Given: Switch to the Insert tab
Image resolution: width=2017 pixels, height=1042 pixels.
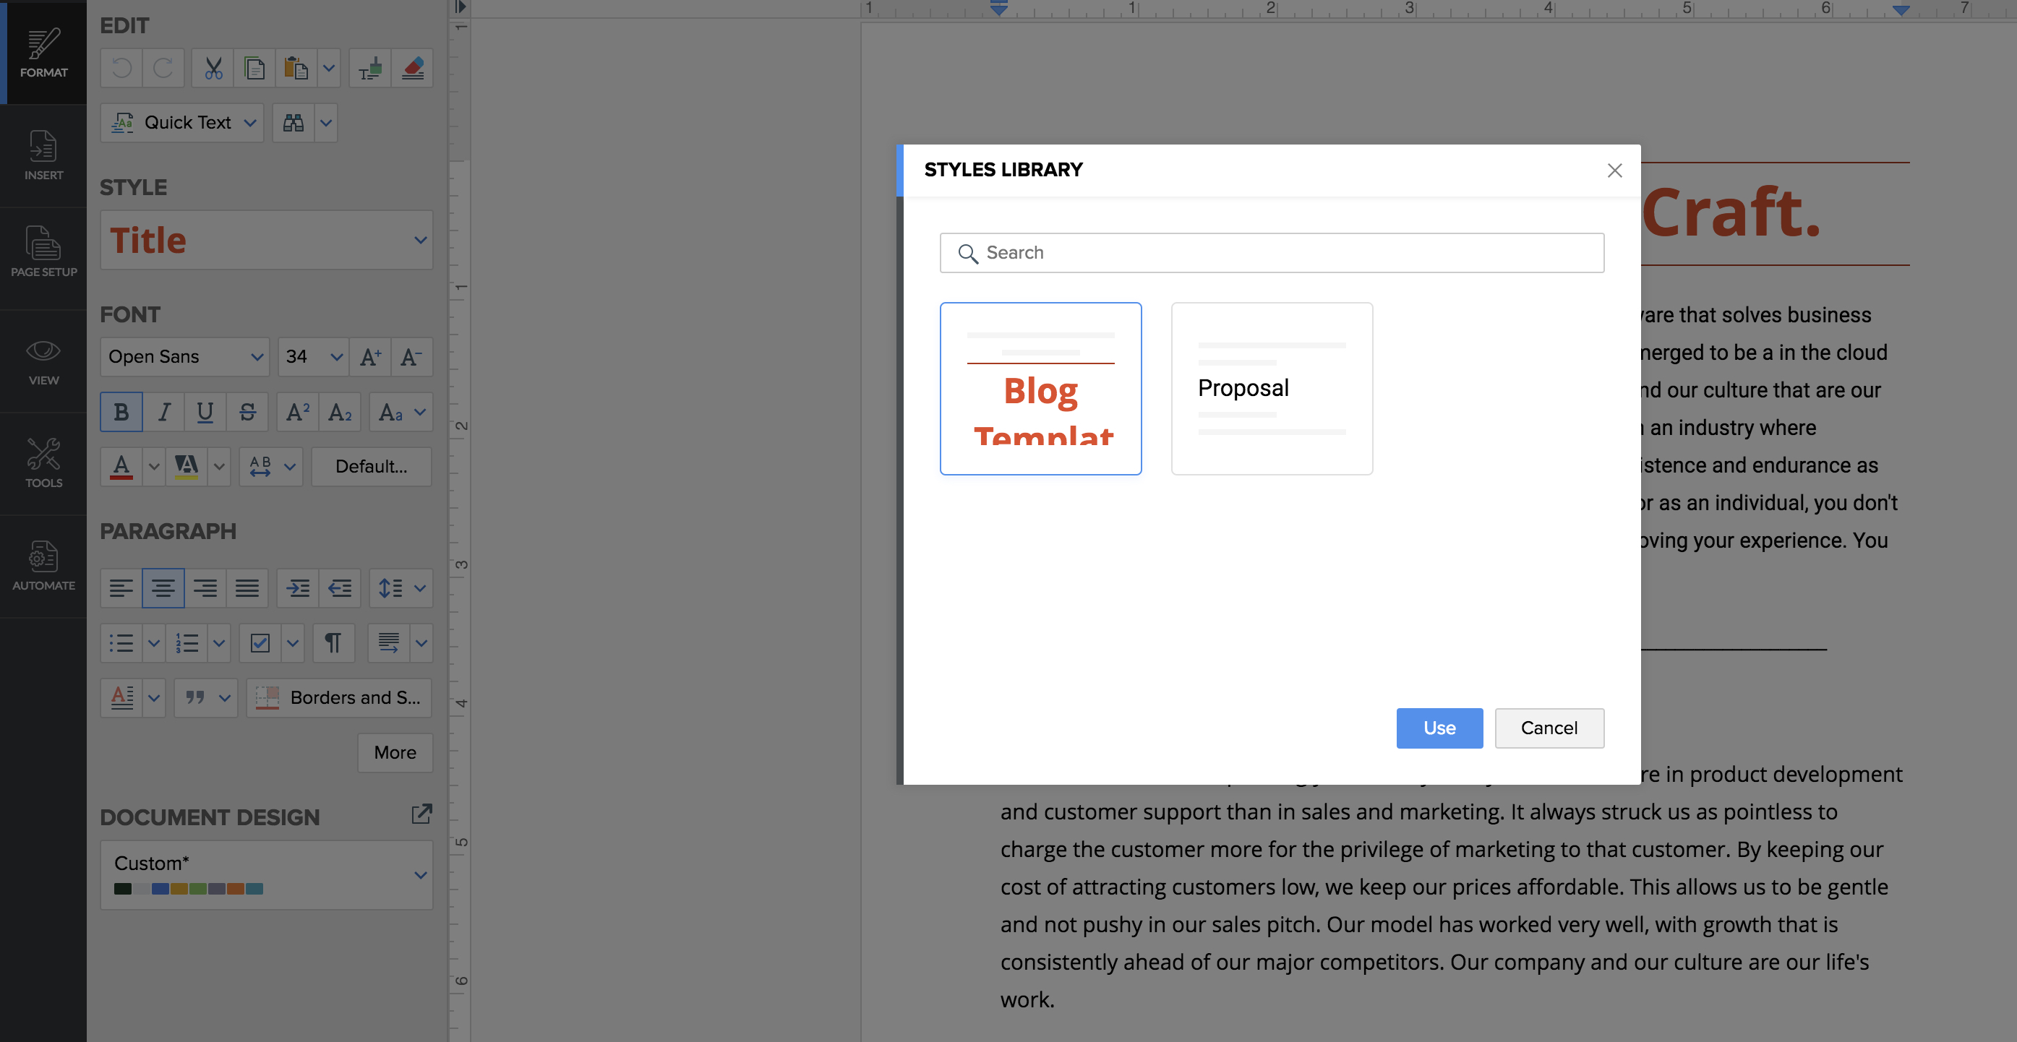Looking at the screenshot, I should point(44,155).
